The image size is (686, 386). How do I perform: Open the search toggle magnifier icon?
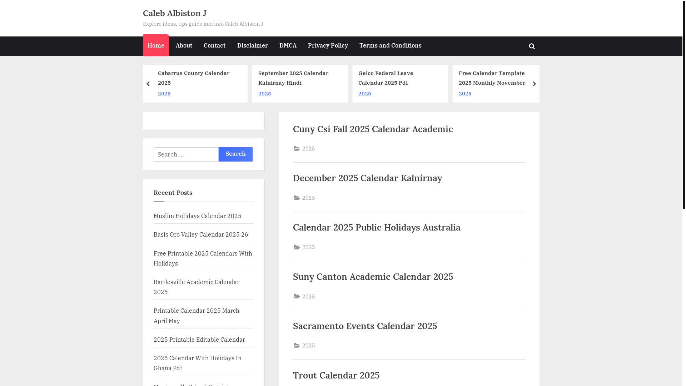(532, 46)
